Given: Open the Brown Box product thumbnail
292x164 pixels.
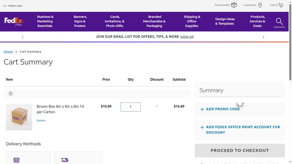Looking at the screenshot, I should (19, 117).
